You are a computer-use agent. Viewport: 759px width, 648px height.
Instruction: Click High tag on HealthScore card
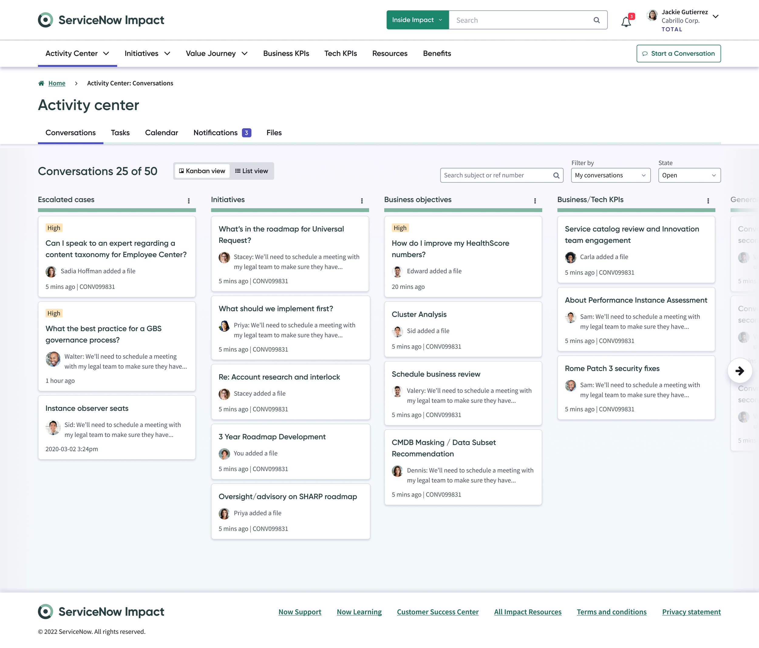tap(400, 228)
